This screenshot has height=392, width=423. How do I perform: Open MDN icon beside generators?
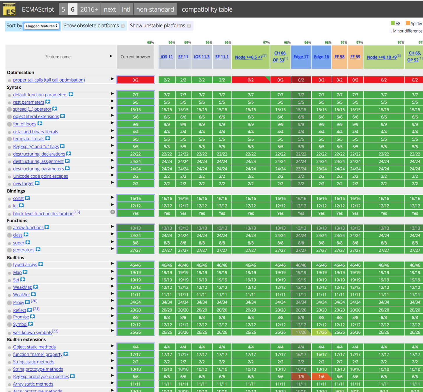point(38,249)
